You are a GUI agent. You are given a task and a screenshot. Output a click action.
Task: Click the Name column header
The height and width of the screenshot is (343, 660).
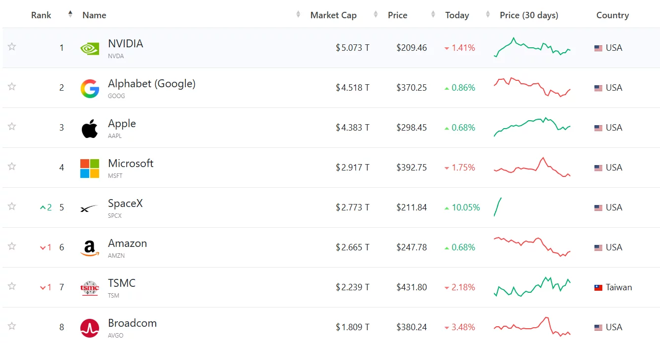pyautogui.click(x=94, y=15)
